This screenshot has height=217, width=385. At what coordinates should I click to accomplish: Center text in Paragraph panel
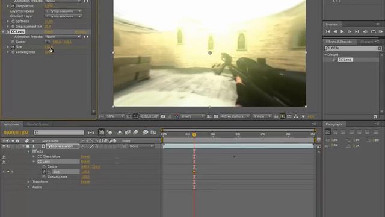[x=335, y=132]
